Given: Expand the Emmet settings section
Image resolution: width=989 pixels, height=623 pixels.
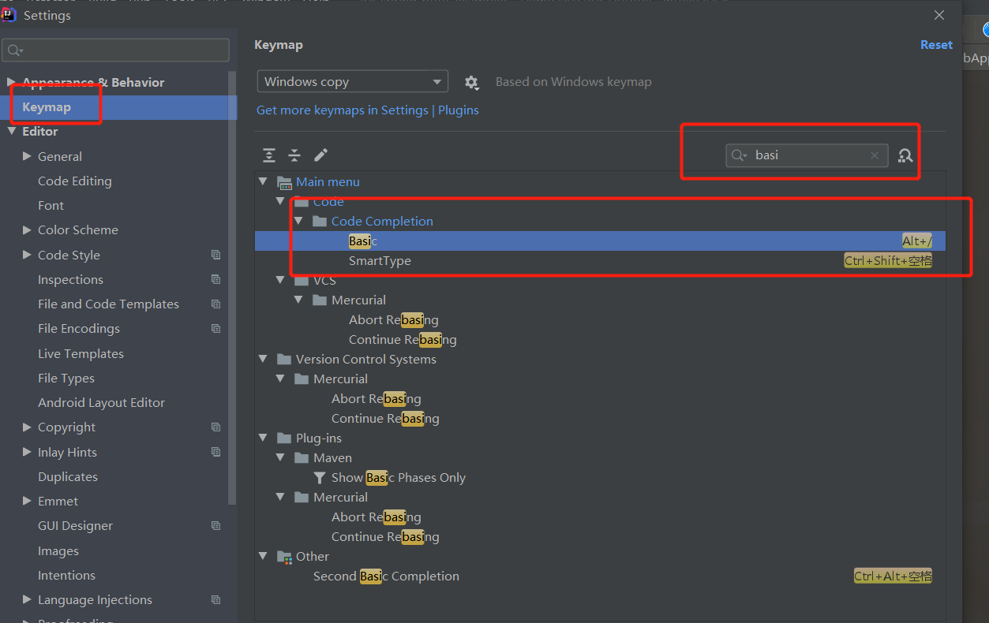Looking at the screenshot, I should point(28,501).
